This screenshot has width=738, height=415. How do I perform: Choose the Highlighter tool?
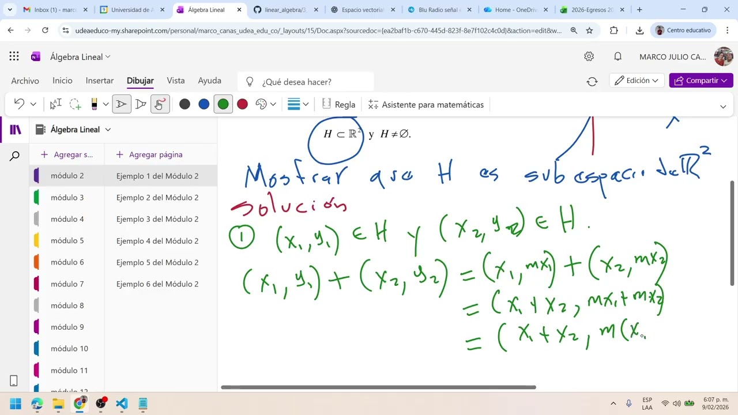(141, 104)
